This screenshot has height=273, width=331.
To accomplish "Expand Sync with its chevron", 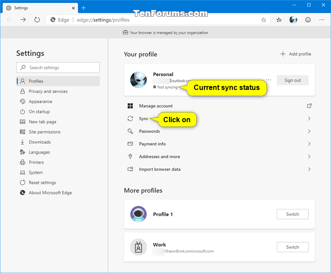I will coord(309,119).
